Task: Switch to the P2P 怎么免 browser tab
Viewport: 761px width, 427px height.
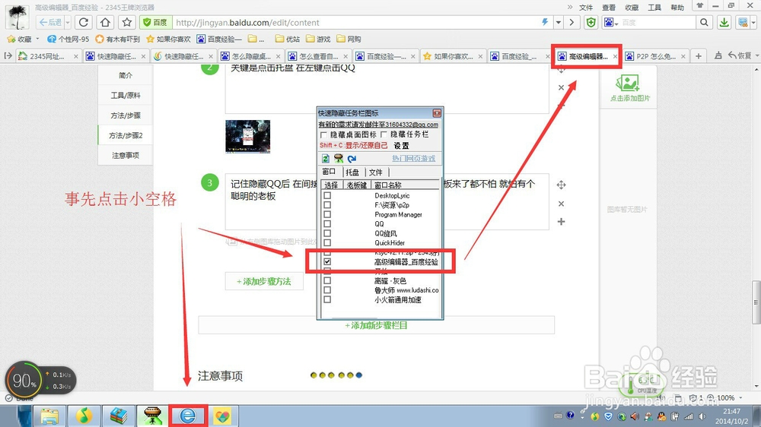Action: [x=656, y=56]
